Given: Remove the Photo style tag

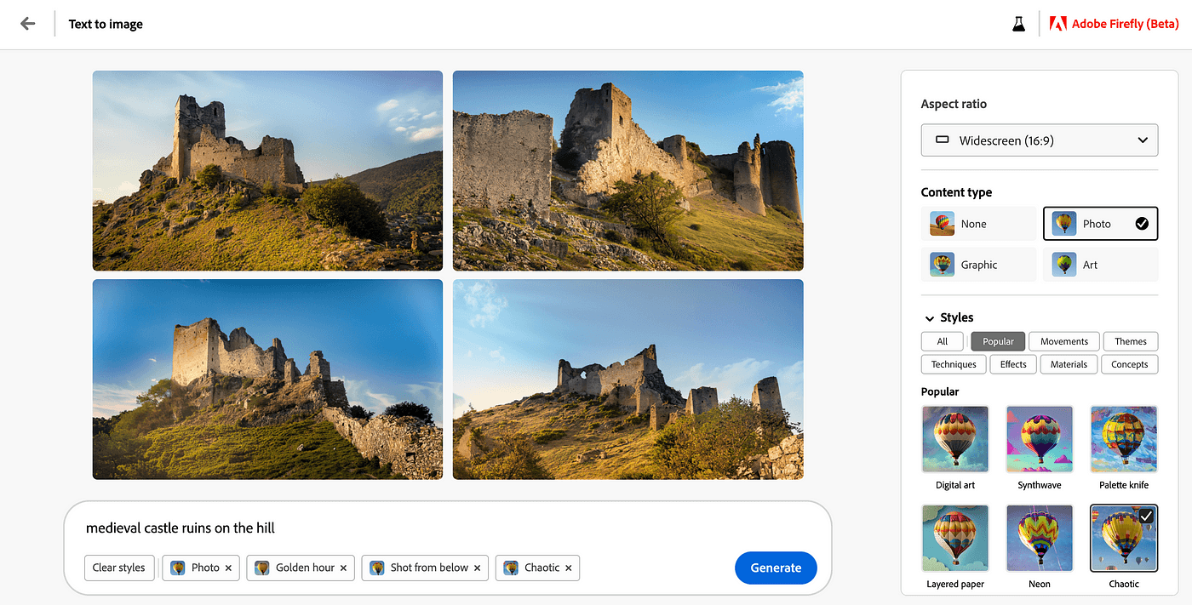Looking at the screenshot, I should [x=228, y=568].
